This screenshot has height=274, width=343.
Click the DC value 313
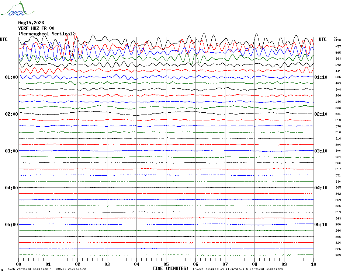pyautogui.click(x=338, y=120)
